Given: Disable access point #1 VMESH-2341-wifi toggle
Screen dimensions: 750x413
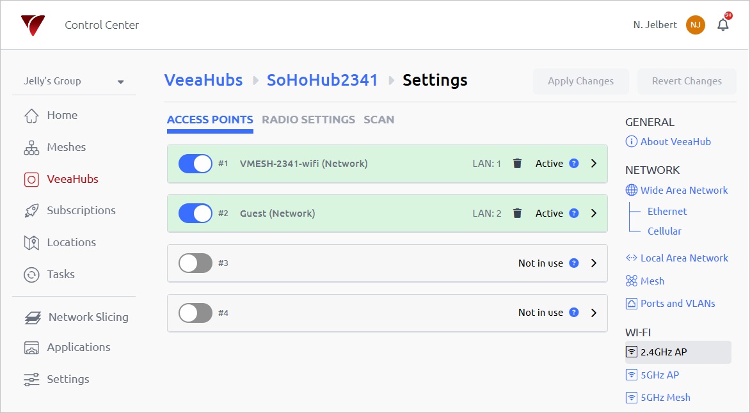Looking at the screenshot, I should [x=195, y=164].
